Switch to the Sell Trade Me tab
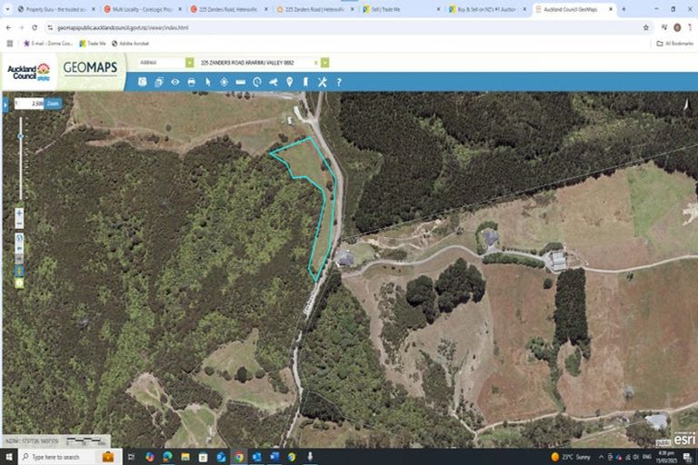This screenshot has height=465, width=698. [402, 9]
